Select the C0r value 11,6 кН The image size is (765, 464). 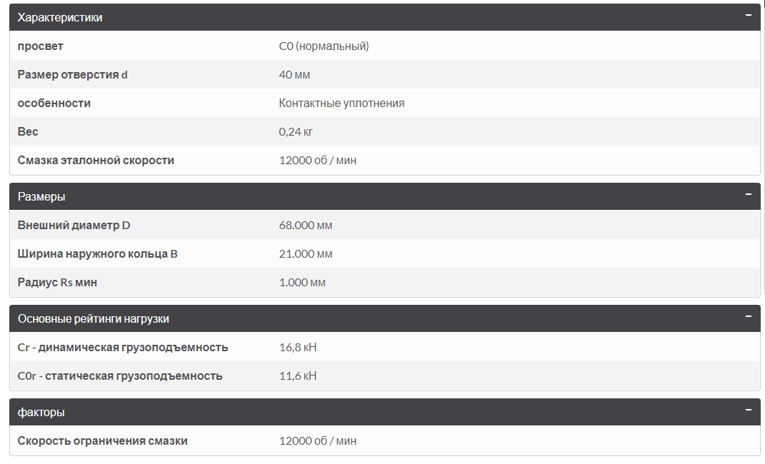298,376
